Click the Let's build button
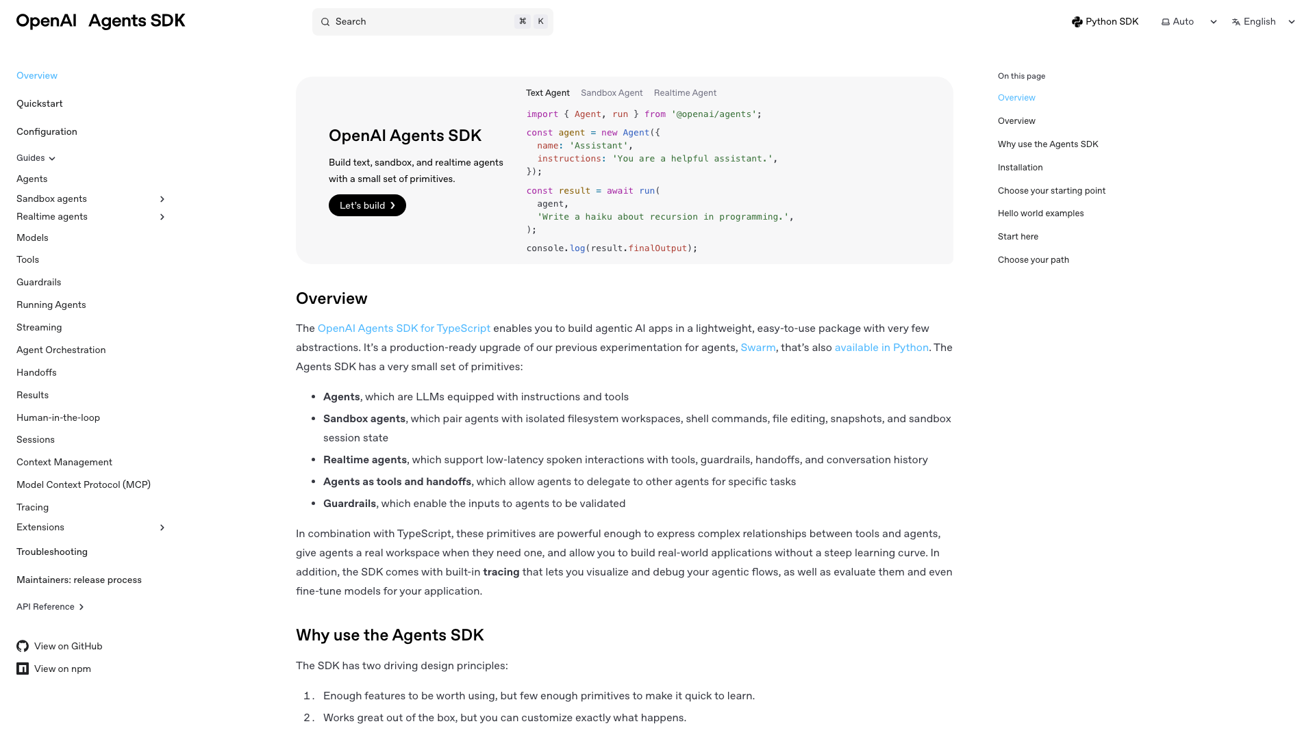The width and height of the screenshot is (1315, 739). (367, 205)
